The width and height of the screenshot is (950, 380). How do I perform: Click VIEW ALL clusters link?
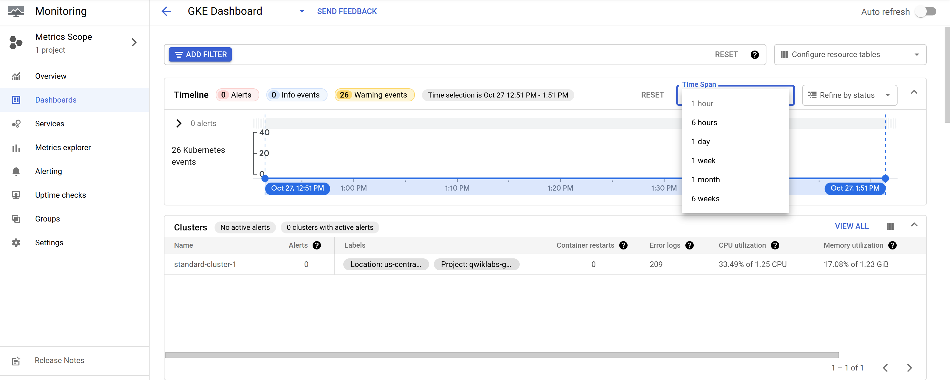coord(852,226)
